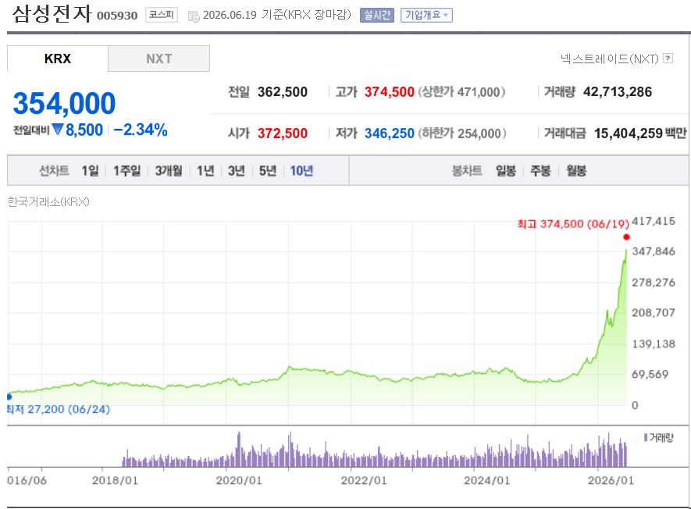The height and width of the screenshot is (509, 691).
Task: Toggle the 실시간 real-time button
Action: (x=377, y=15)
